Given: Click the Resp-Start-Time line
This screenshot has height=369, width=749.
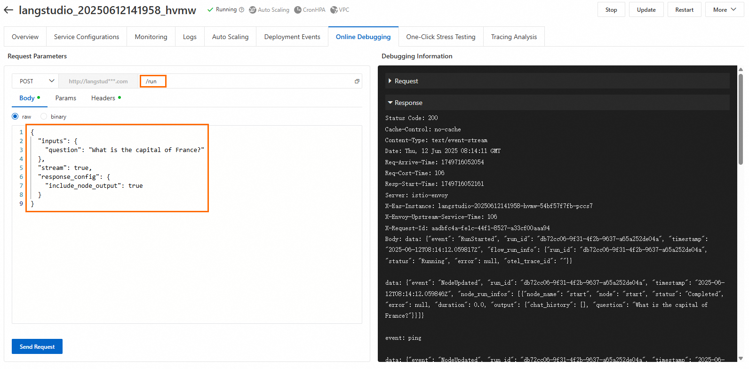Looking at the screenshot, I should click(x=434, y=184).
